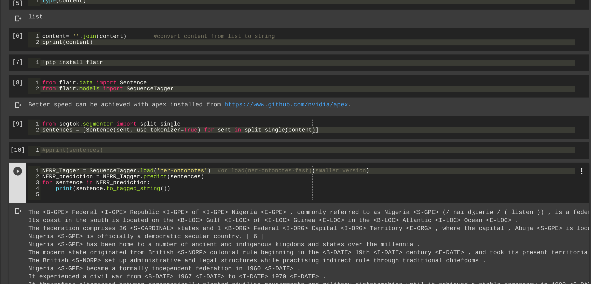Image resolution: width=591 pixels, height=284 pixels.
Task: Click output line 'The federation comprises 36'
Action: (308, 228)
